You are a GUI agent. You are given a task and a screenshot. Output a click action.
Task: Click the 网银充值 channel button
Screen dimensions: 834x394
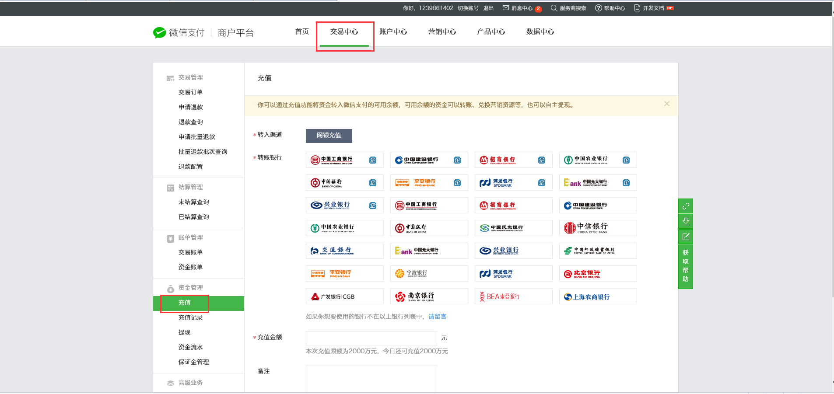coord(329,136)
